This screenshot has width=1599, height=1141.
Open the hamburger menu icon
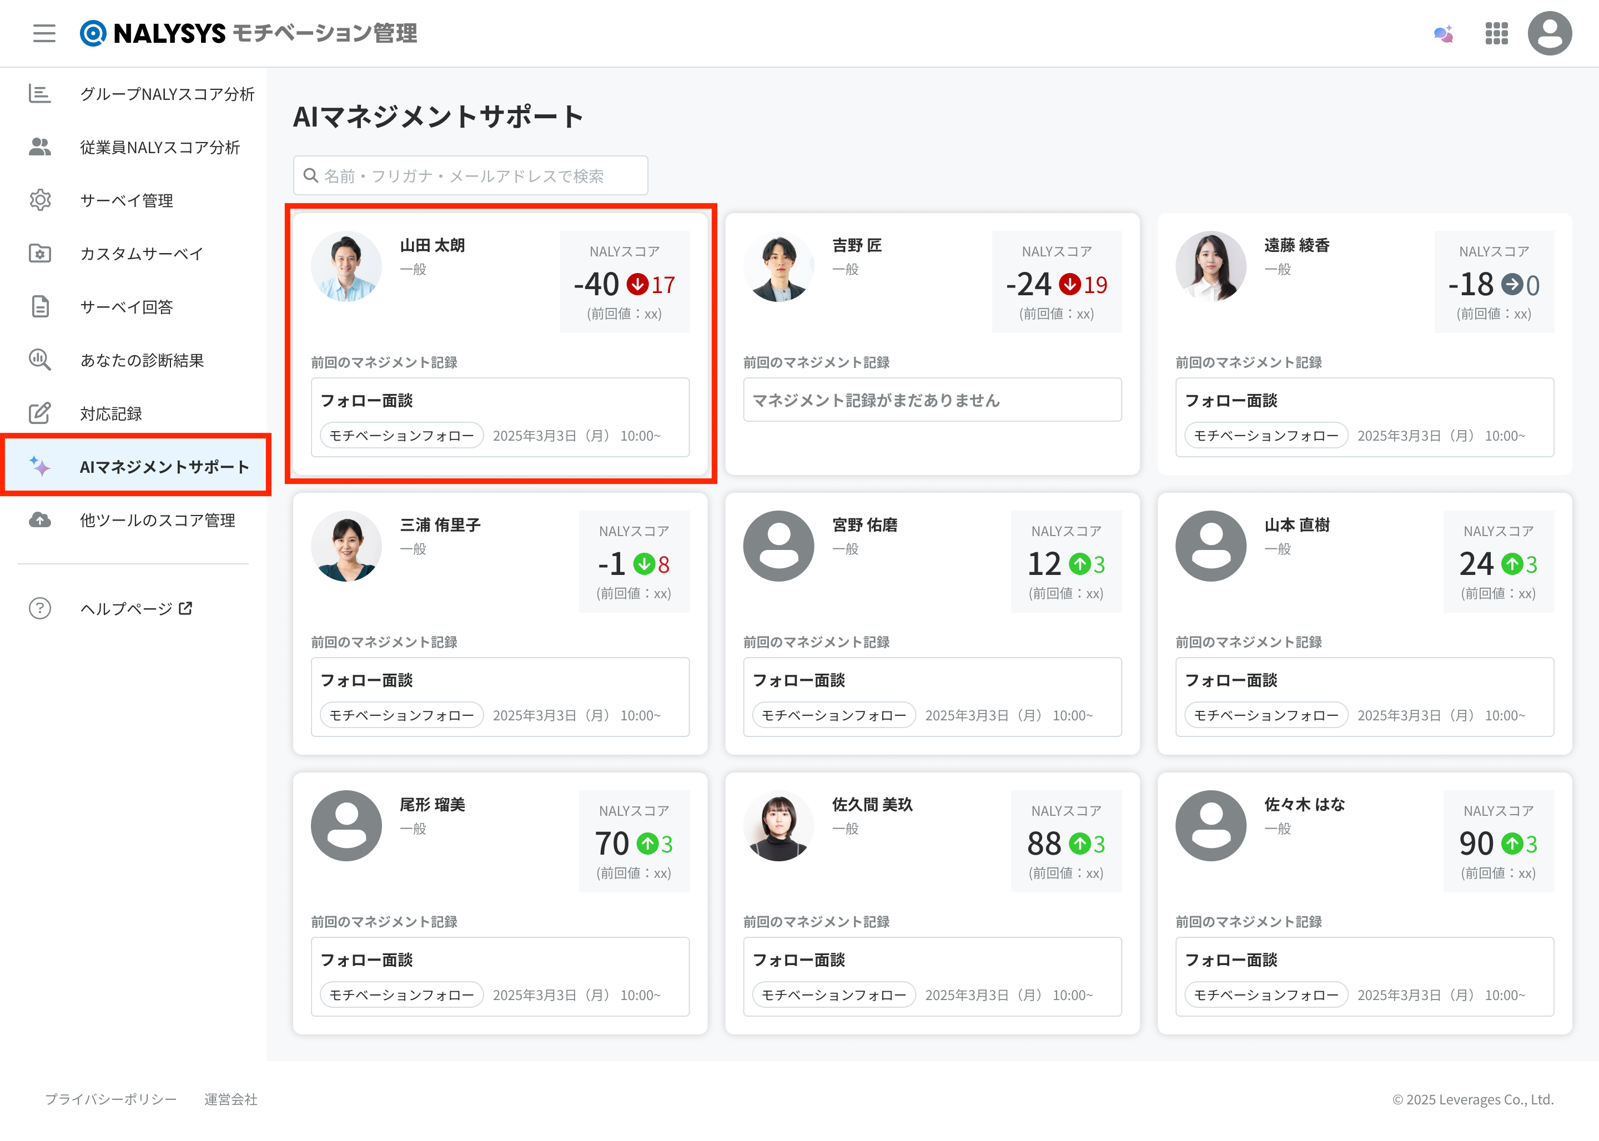(x=43, y=33)
